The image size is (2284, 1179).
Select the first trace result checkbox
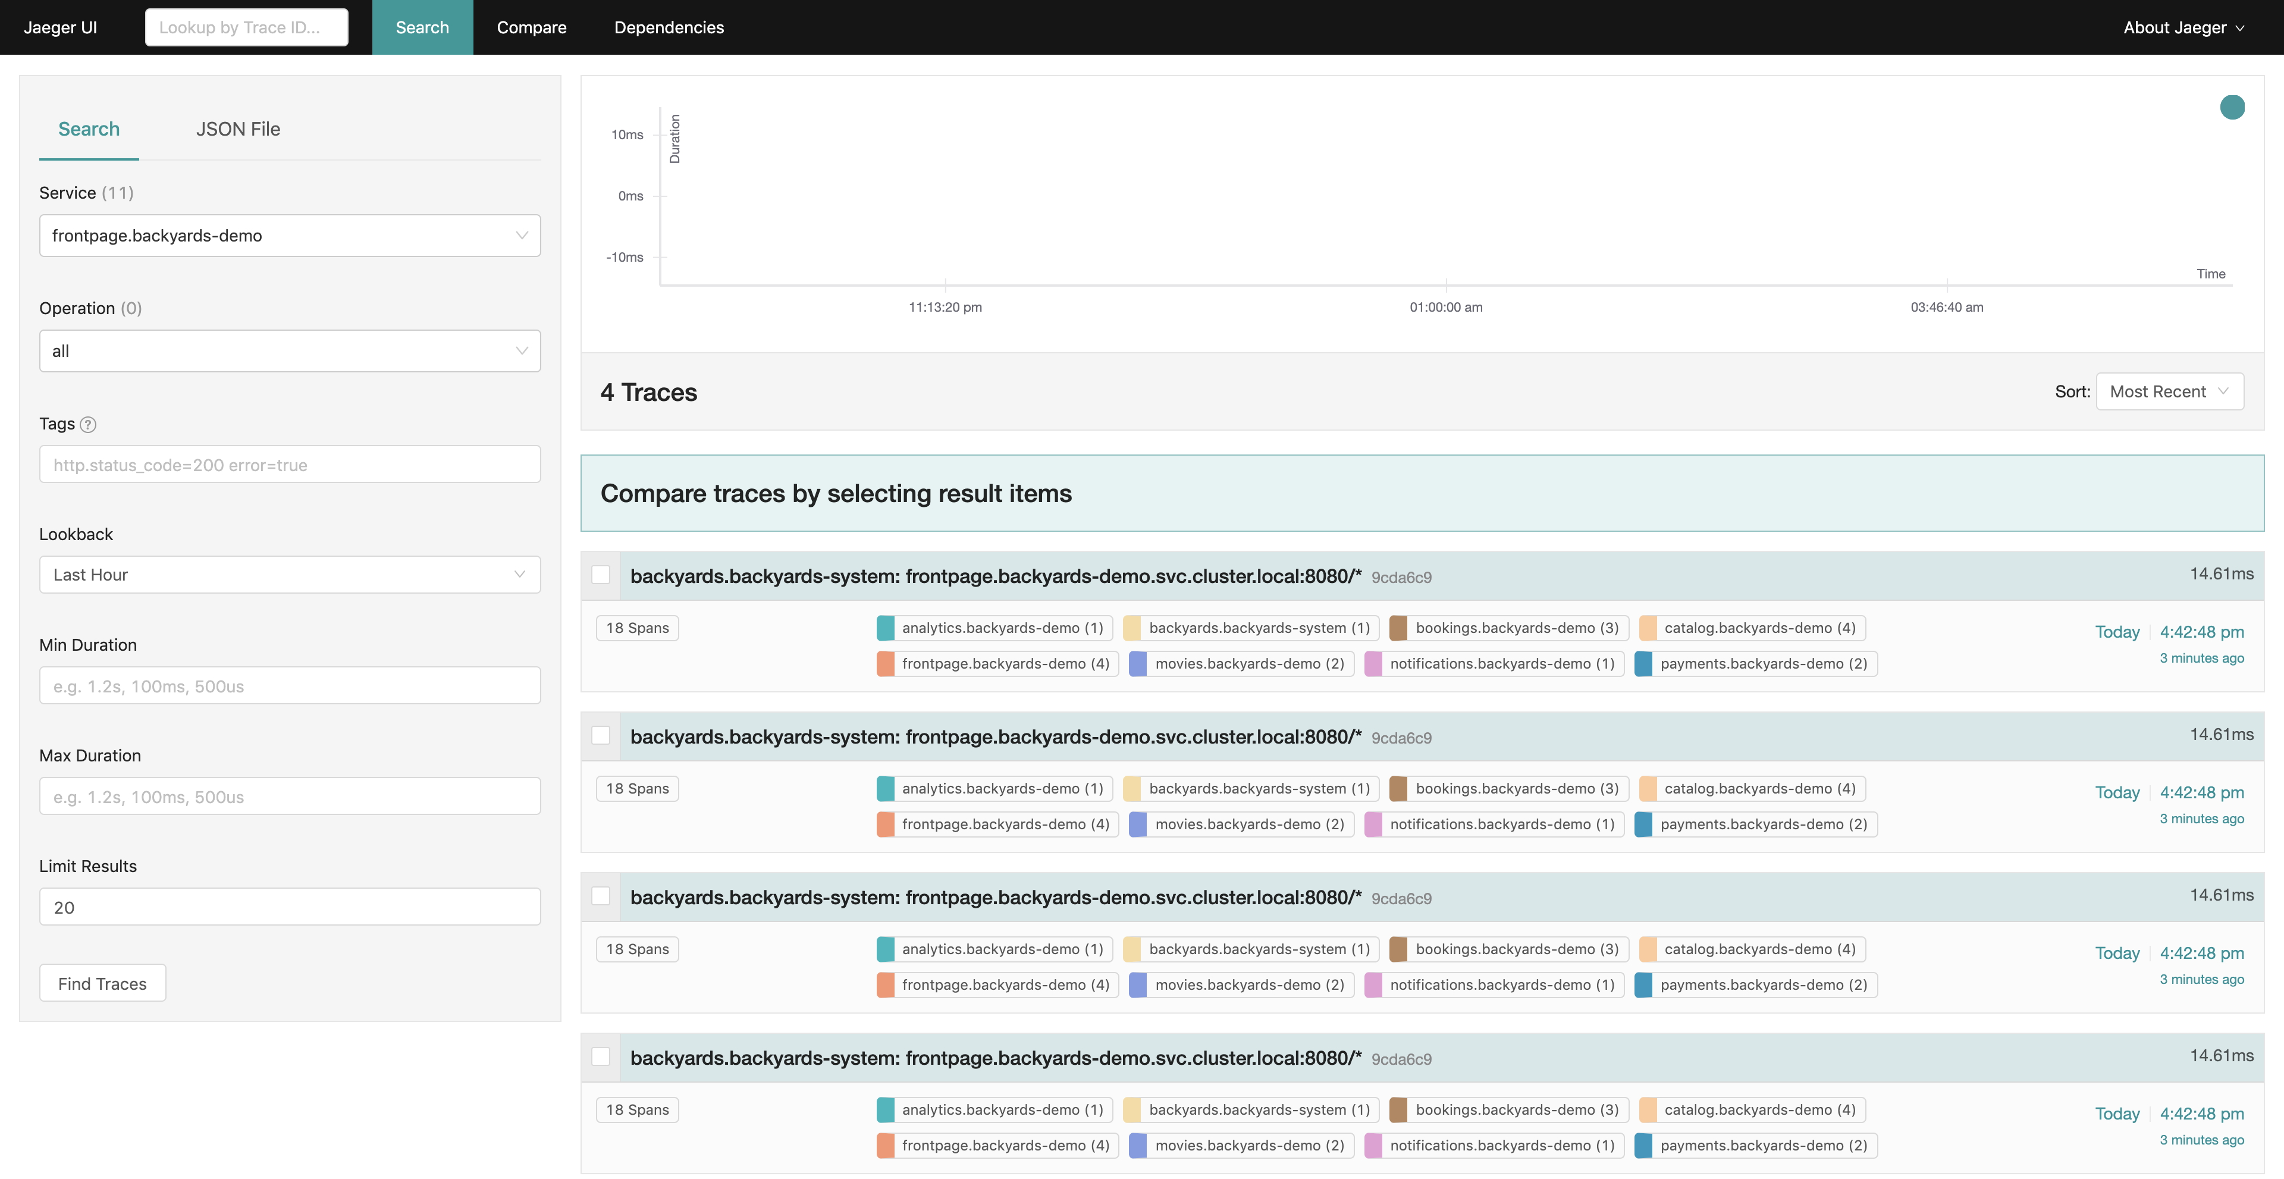[601, 575]
